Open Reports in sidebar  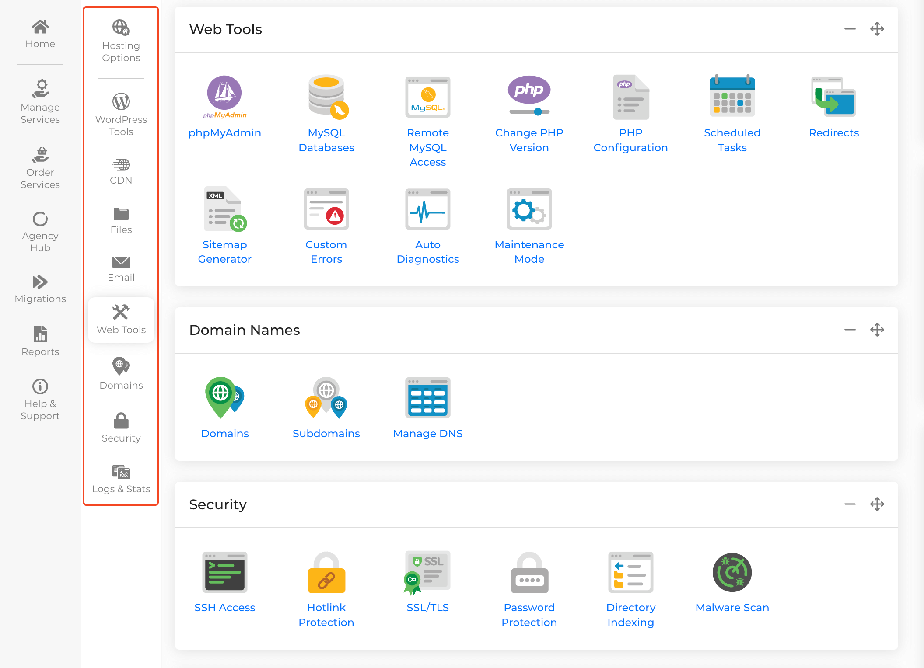(x=40, y=341)
